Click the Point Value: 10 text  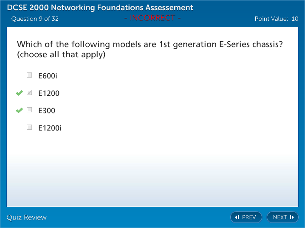click(277, 19)
